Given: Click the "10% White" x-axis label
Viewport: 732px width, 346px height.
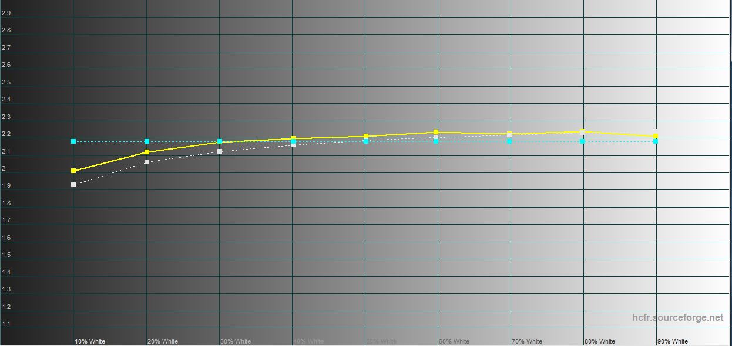Looking at the screenshot, I should pyautogui.click(x=90, y=341).
